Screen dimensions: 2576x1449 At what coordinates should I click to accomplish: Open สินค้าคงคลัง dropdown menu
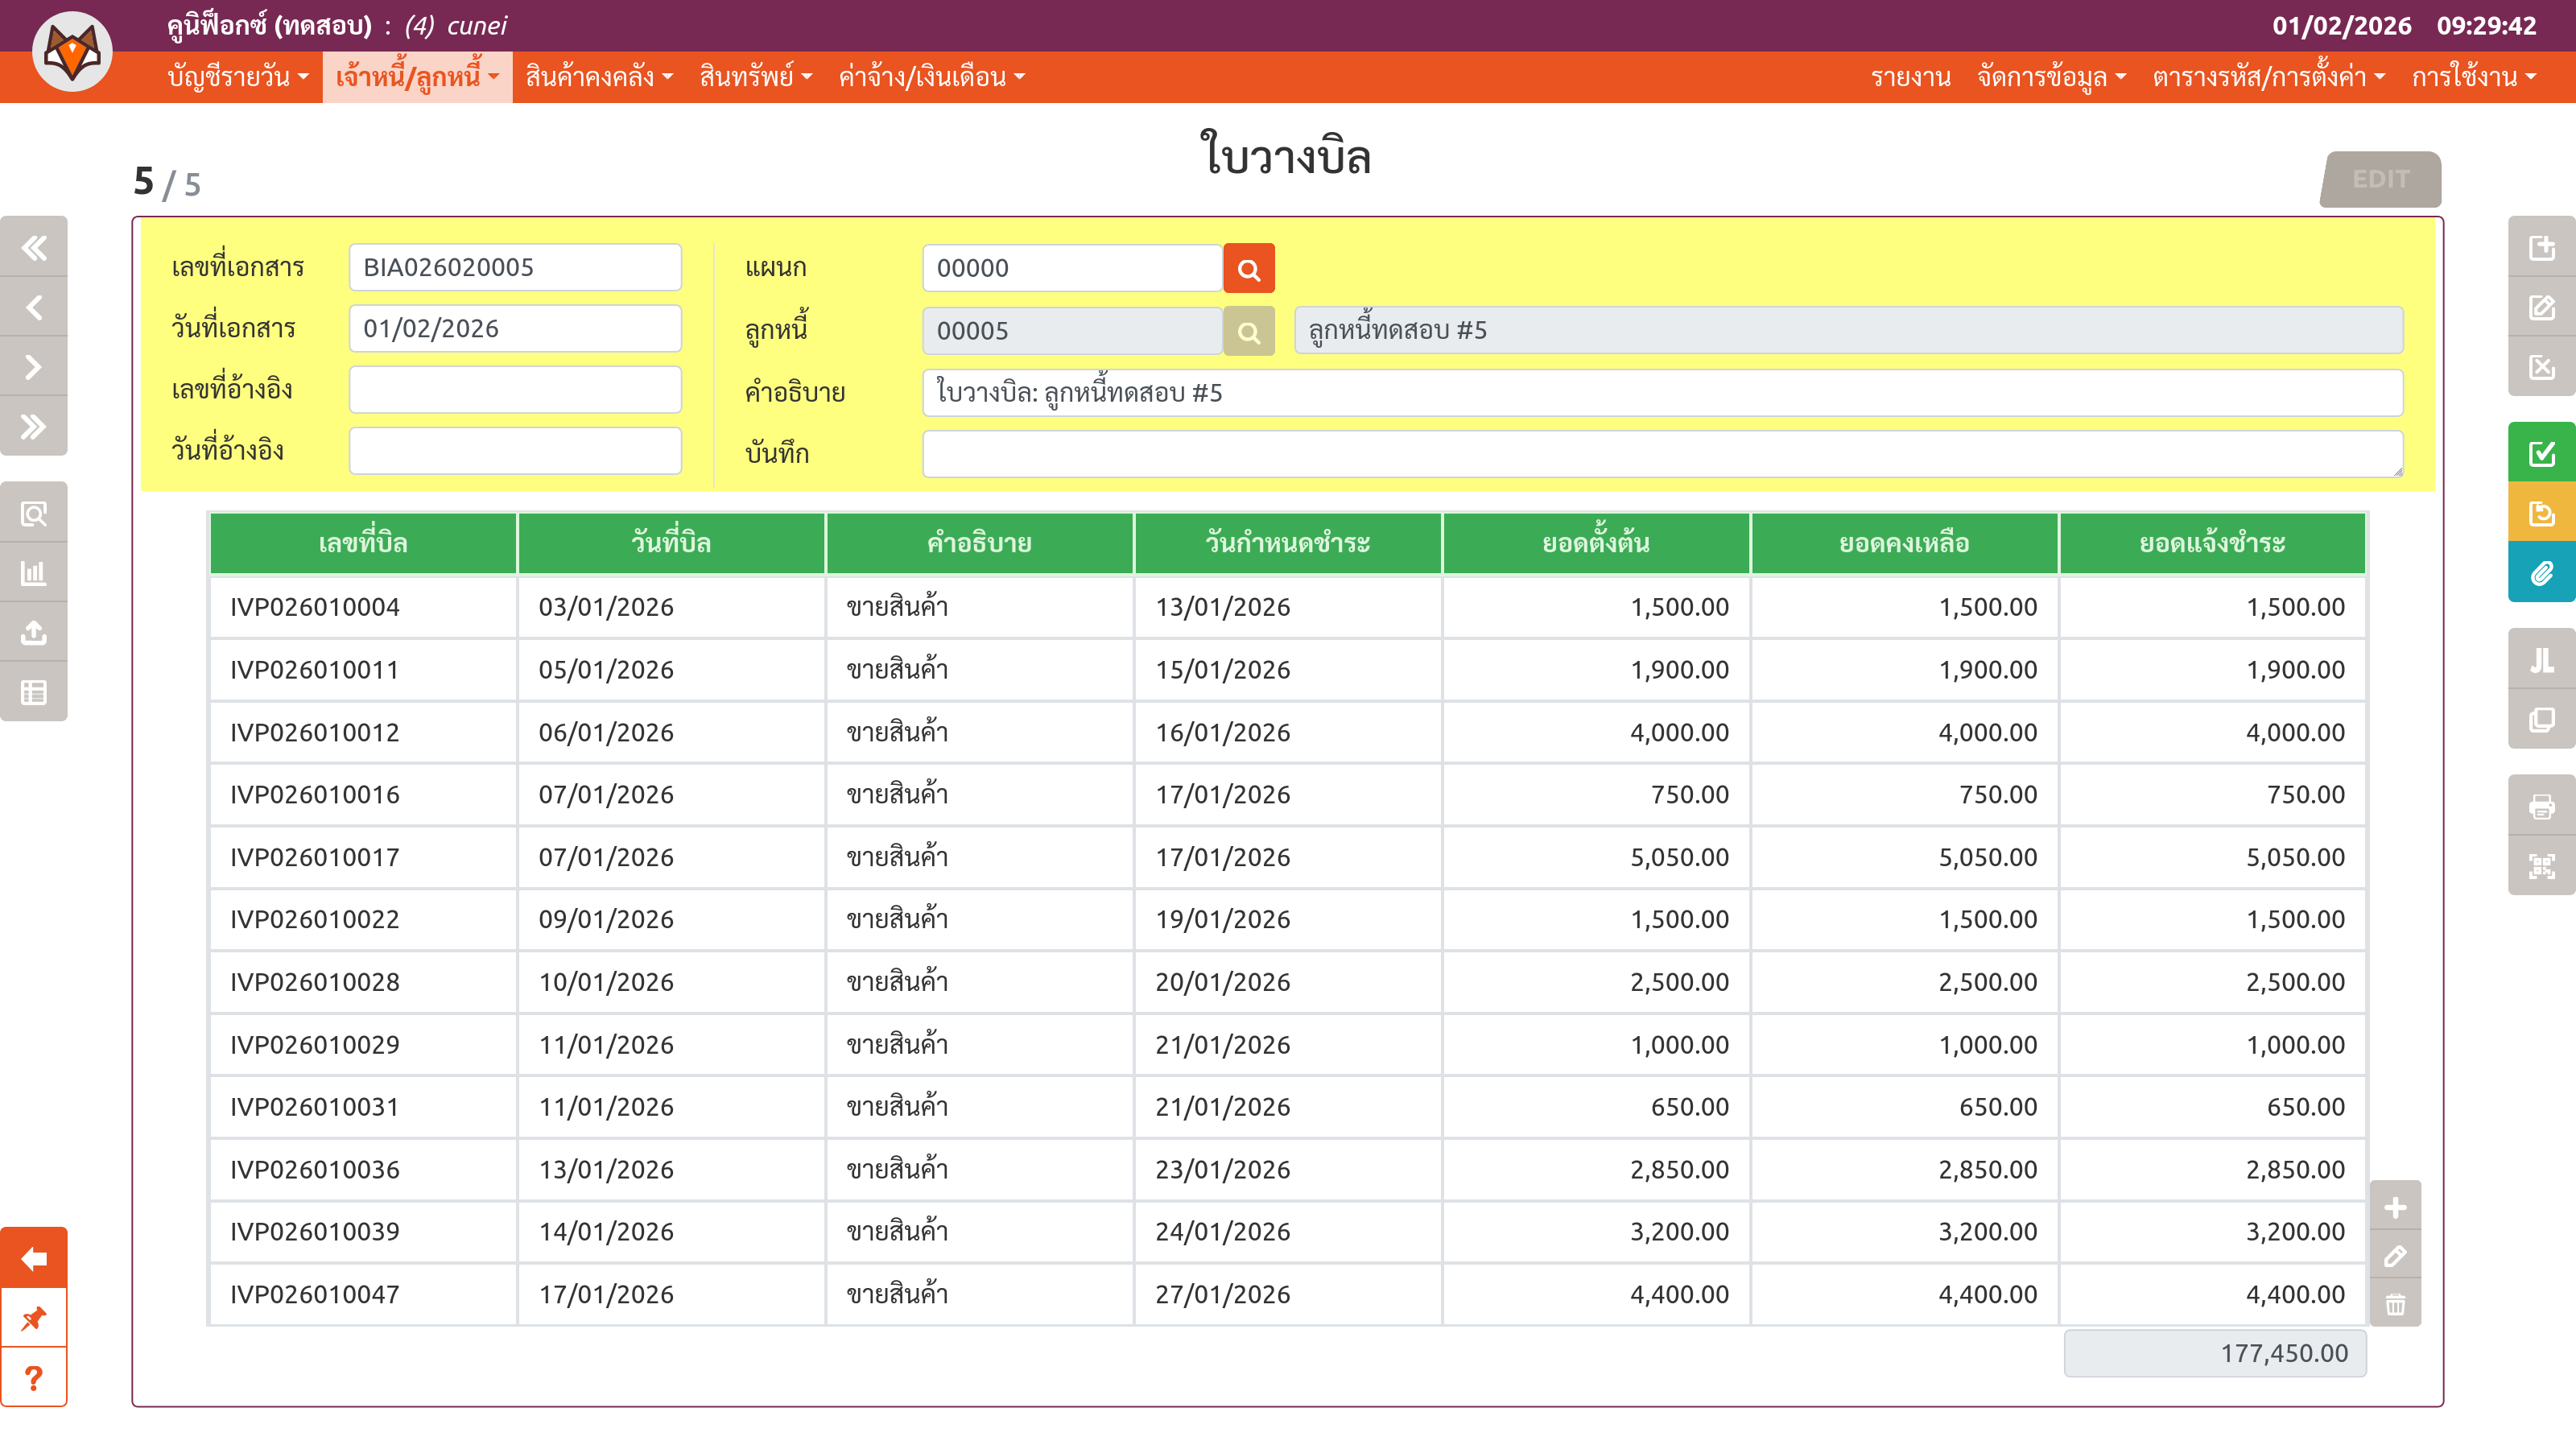point(599,77)
